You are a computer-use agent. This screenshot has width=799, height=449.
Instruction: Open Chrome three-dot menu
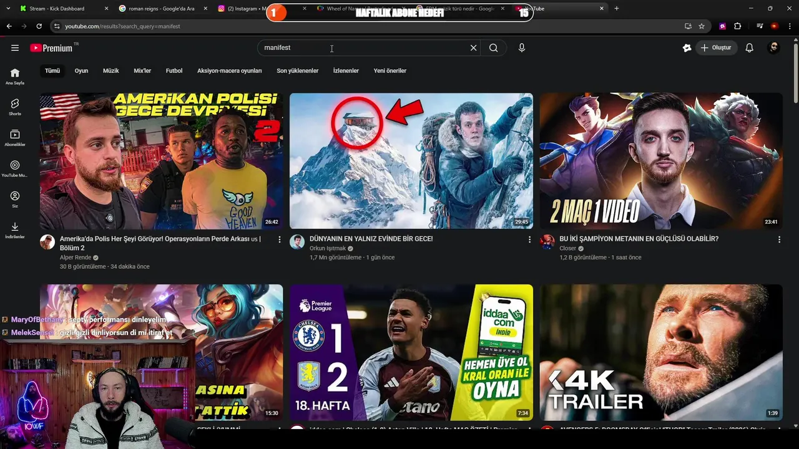[790, 26]
